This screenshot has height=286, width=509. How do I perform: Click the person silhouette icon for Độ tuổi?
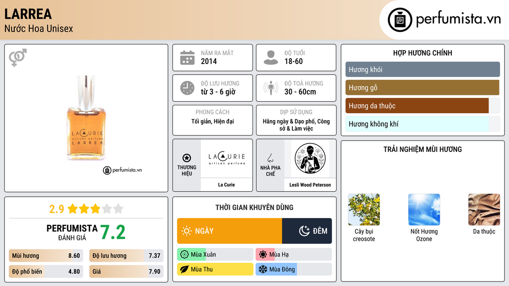[x=271, y=58]
